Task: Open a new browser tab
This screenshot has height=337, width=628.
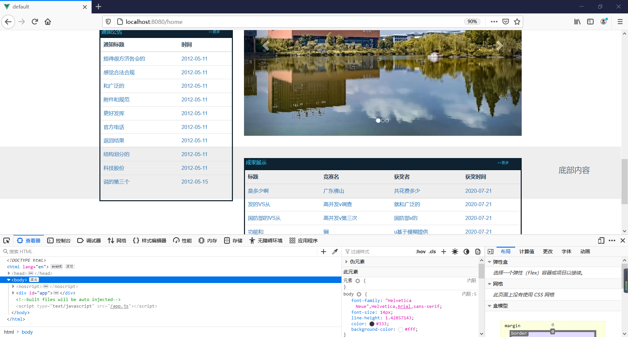Action: (98, 7)
